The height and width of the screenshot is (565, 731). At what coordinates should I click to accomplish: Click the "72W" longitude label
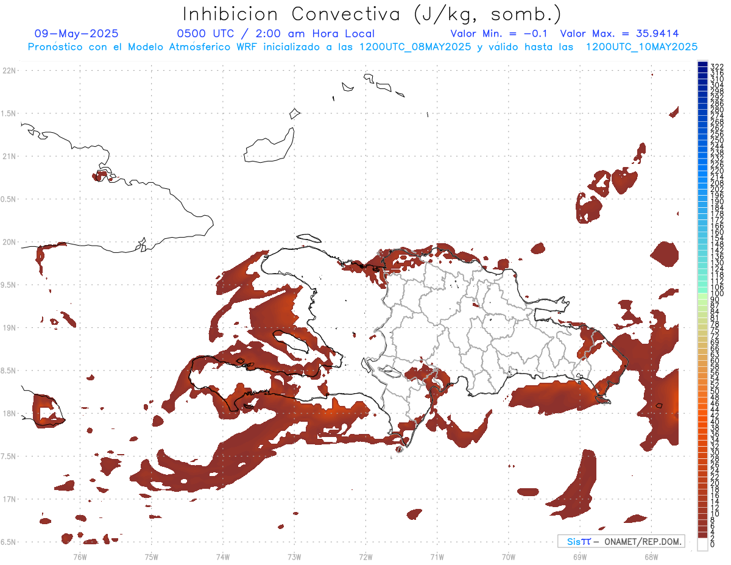(x=365, y=556)
